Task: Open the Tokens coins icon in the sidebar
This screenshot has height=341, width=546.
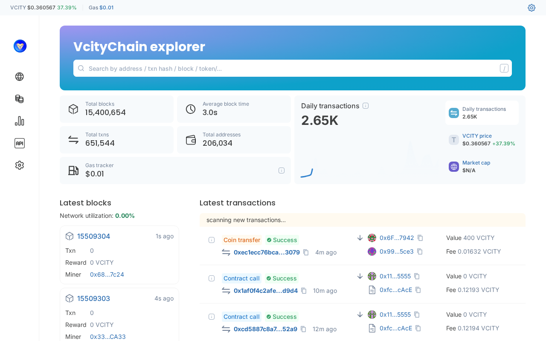Action: (x=19, y=99)
